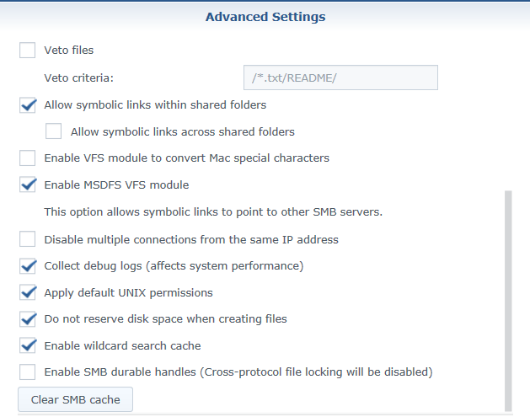The image size is (530, 417).
Task: Click the Enable MSDFS VFS module label
Action: (x=116, y=184)
